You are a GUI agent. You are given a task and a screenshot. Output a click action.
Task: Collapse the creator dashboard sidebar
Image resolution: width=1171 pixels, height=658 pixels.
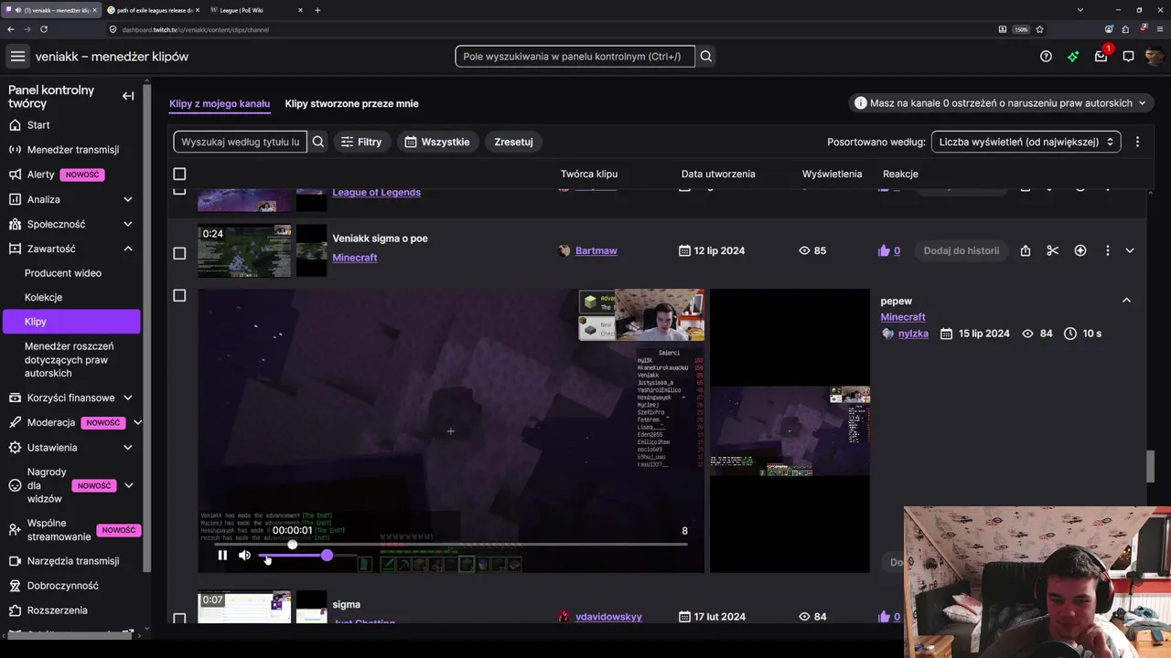[x=128, y=96]
